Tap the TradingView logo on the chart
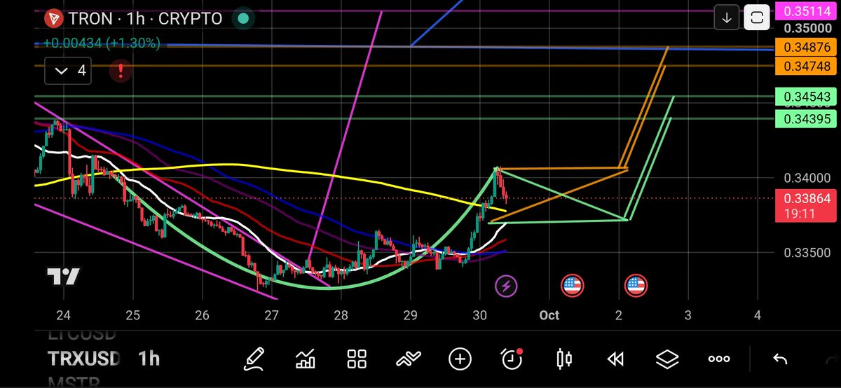The image size is (841, 388). pos(63,277)
